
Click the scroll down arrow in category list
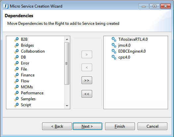[67, 106]
